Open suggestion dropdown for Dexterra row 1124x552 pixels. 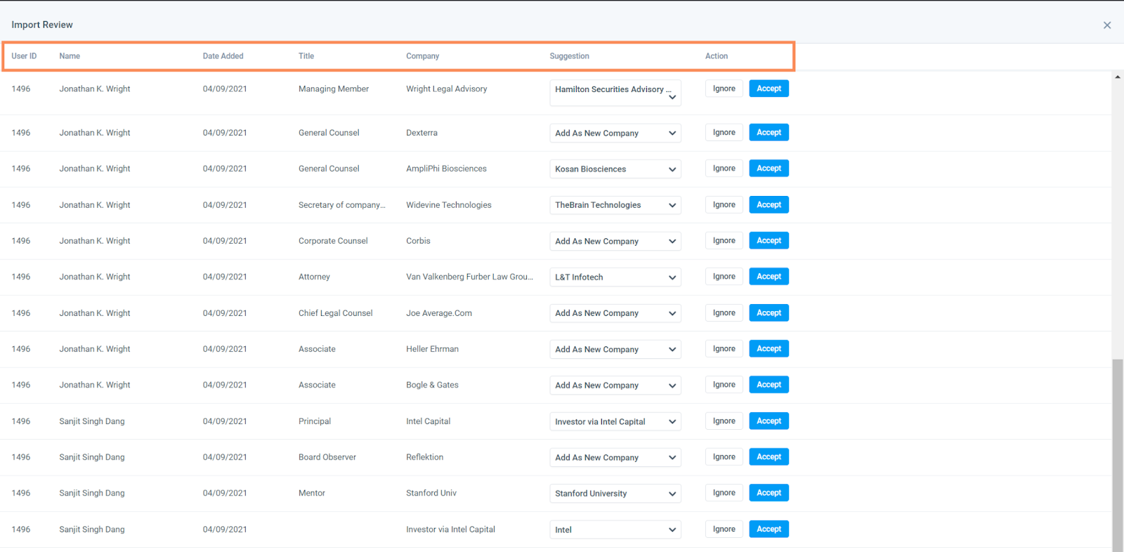[x=615, y=133]
